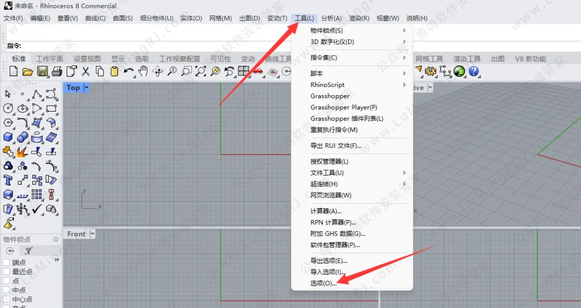Open a file with the yellow folder icon

(28, 71)
